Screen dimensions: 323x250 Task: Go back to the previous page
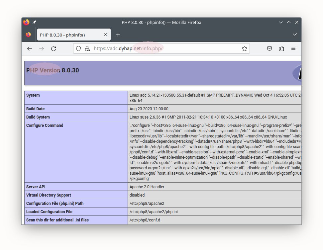[x=30, y=48]
